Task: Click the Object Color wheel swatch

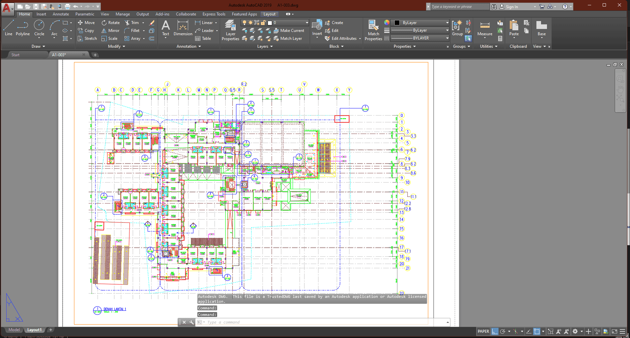Action: (387, 22)
